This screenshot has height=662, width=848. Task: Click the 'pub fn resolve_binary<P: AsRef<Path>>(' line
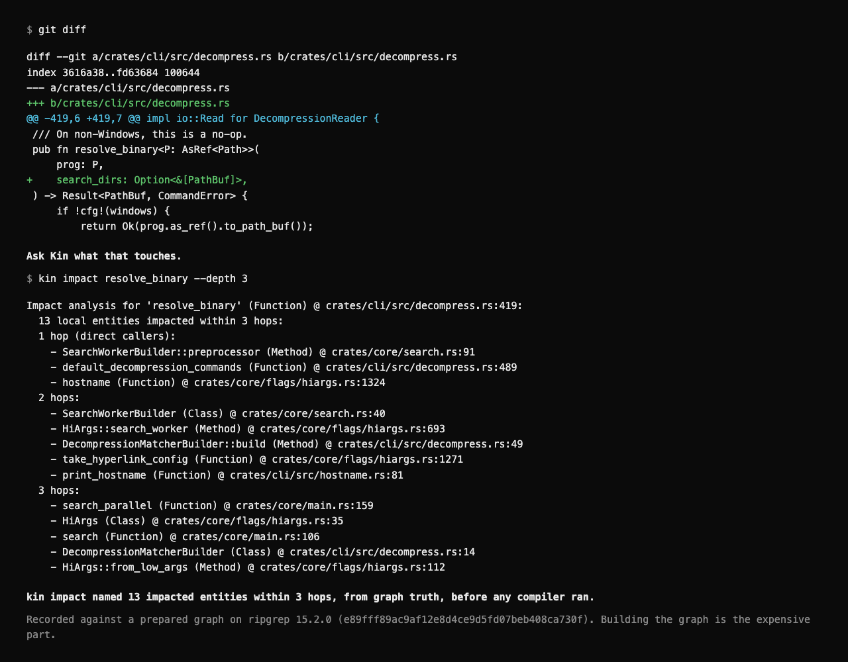[146, 150]
